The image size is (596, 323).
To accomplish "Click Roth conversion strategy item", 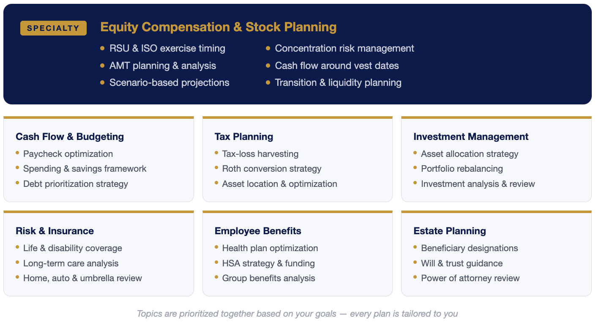I will coord(272,169).
